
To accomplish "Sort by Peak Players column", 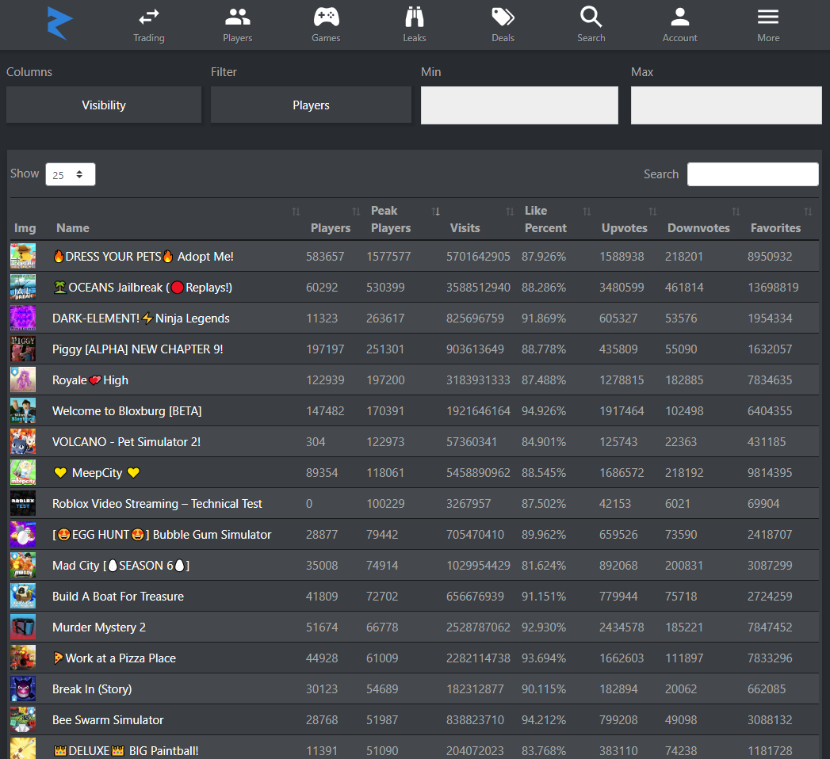I will [x=391, y=219].
